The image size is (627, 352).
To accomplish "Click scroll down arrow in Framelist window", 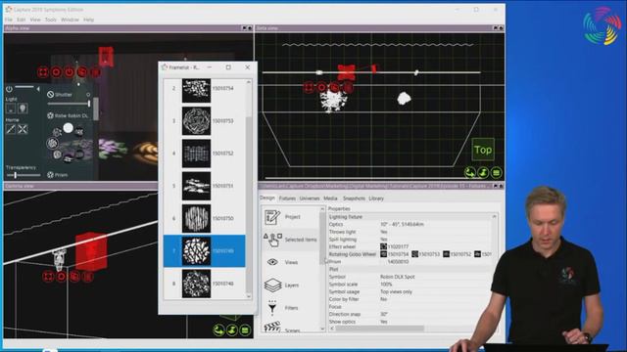I will (x=249, y=296).
